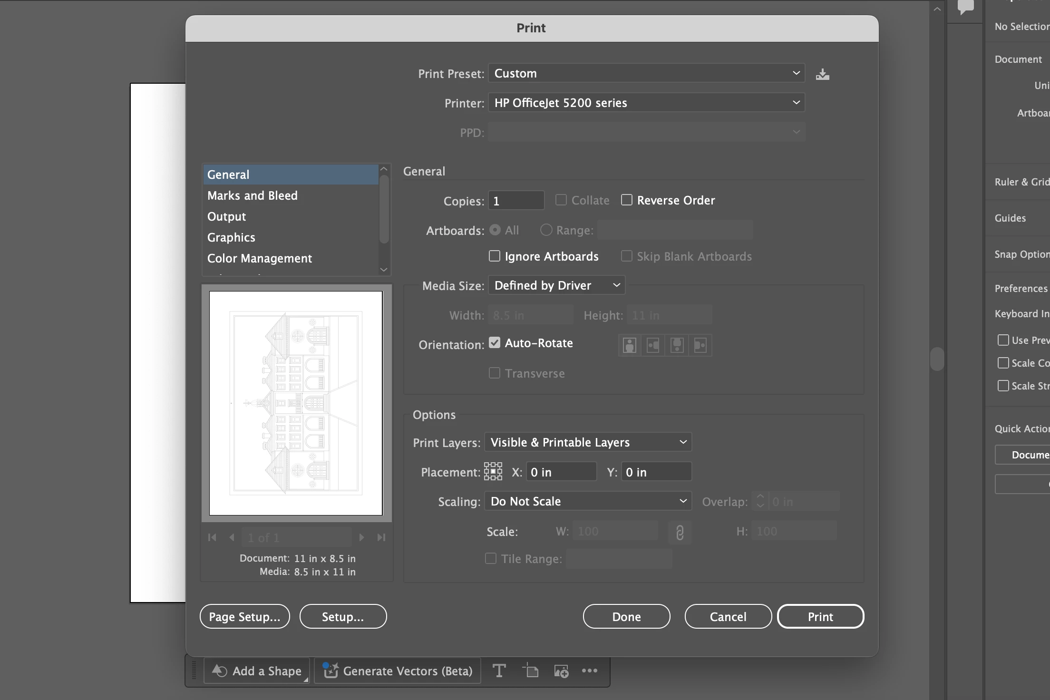The image size is (1050, 700).
Task: Expand Media Size dropdown
Action: pos(556,285)
